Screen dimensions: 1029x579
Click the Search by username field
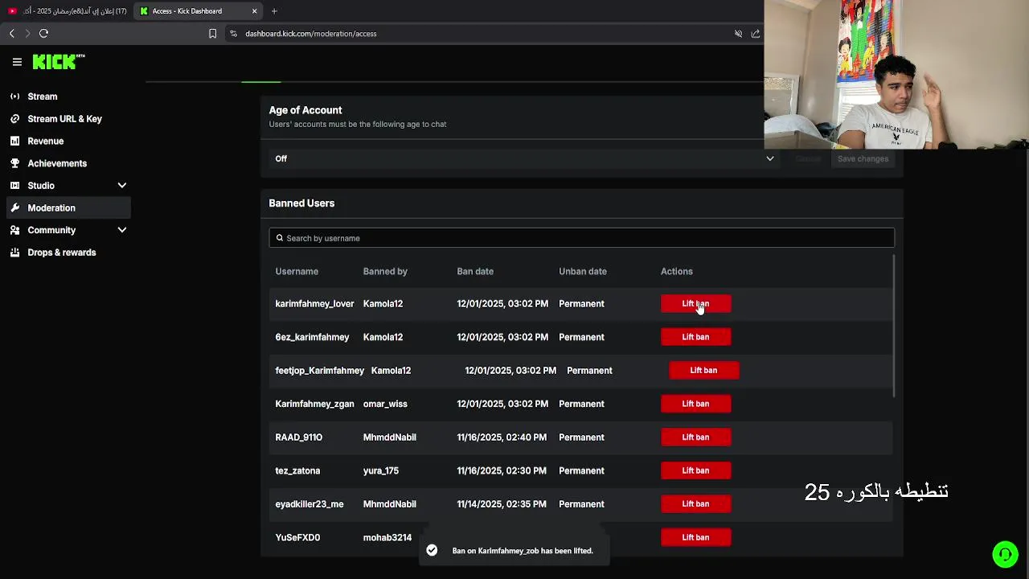point(581,238)
